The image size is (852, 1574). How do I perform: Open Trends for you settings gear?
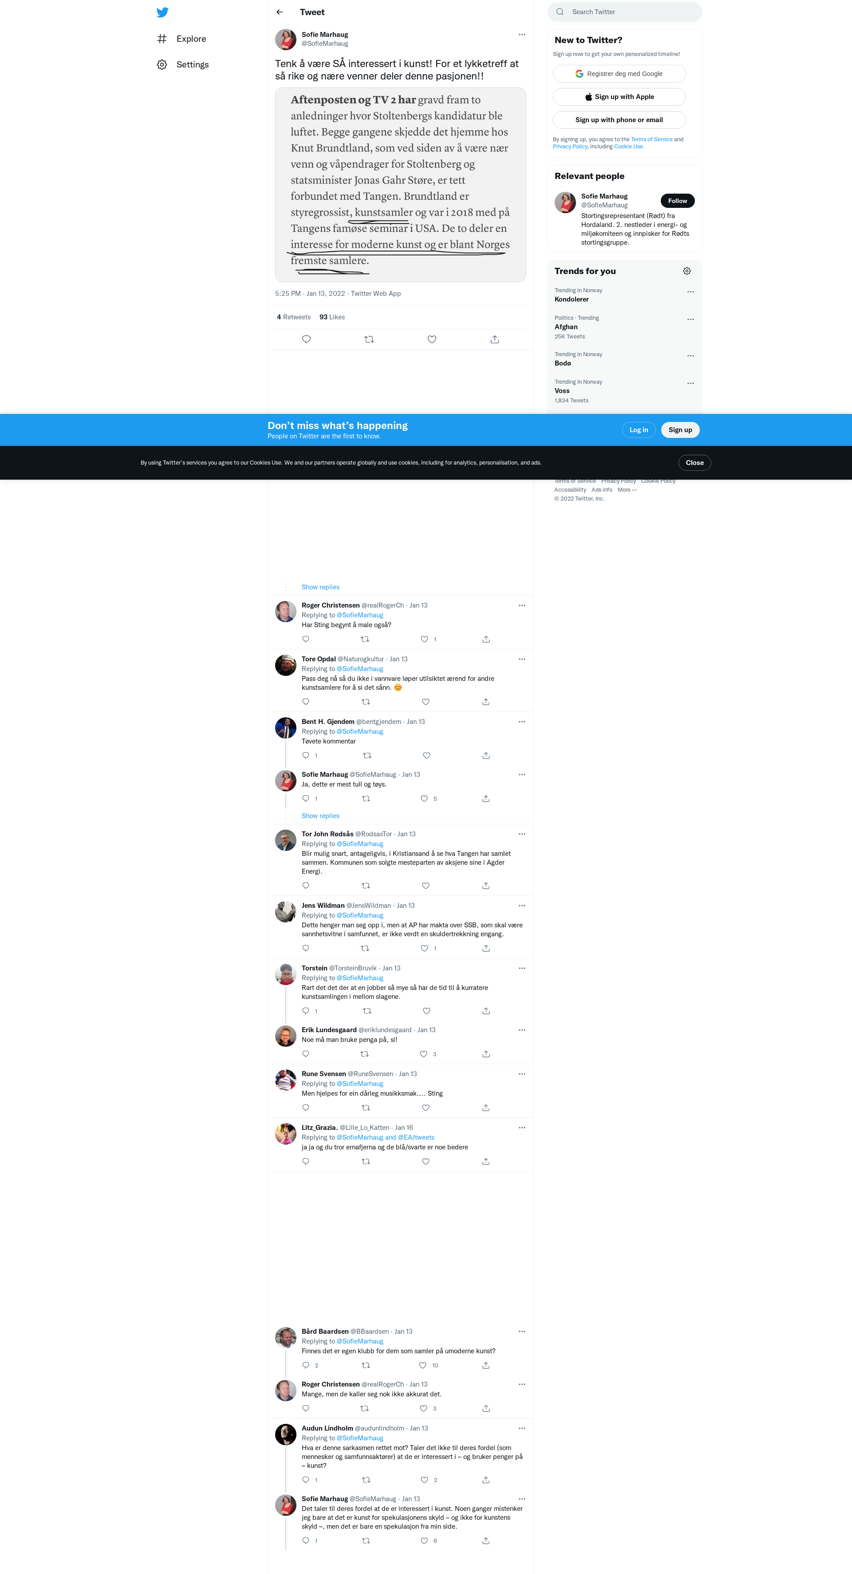tap(686, 271)
